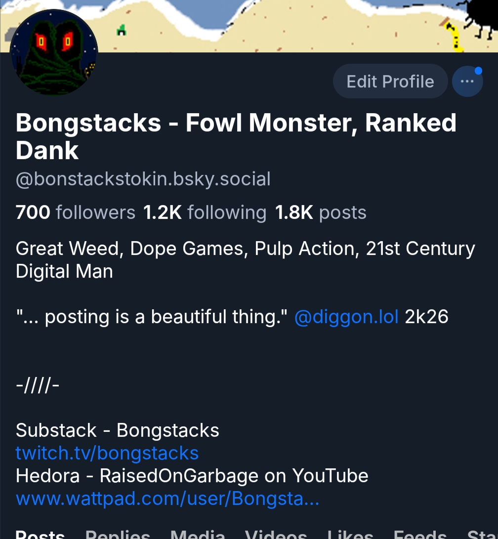Go to the Likes tab
Viewport: 498px width, 539px height.
click(350, 535)
